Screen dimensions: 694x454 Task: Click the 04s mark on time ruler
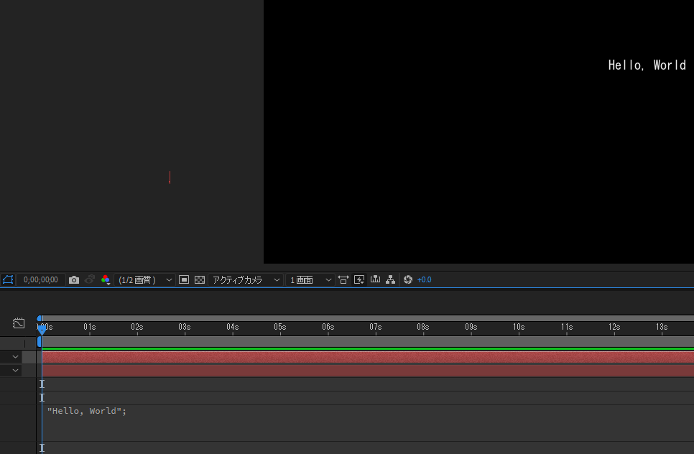pyautogui.click(x=232, y=327)
